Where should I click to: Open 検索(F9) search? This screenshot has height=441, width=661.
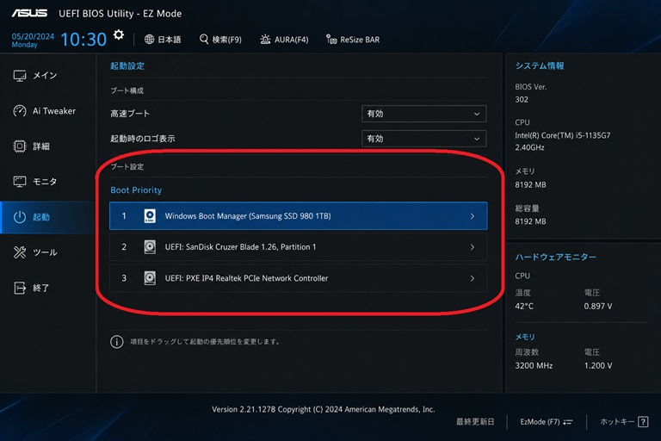click(x=220, y=40)
